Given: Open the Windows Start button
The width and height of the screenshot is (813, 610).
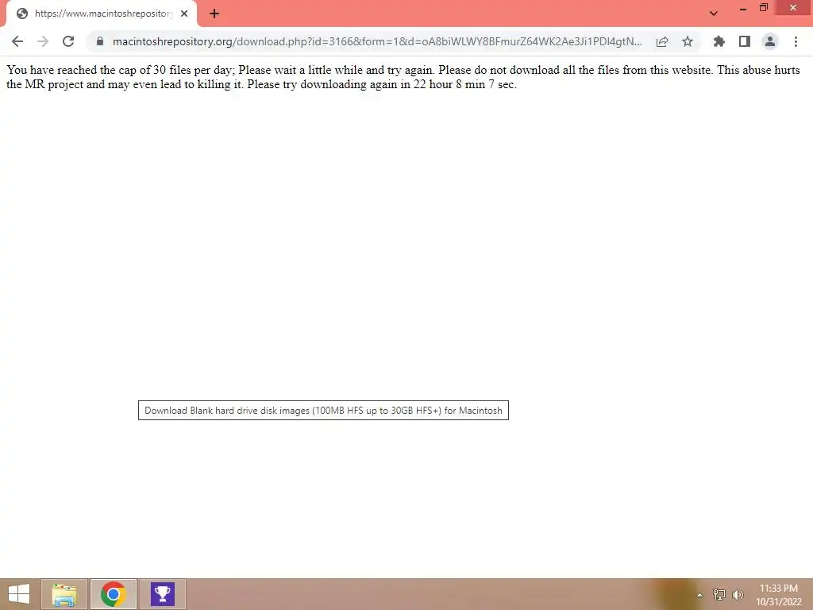Looking at the screenshot, I should tap(19, 594).
